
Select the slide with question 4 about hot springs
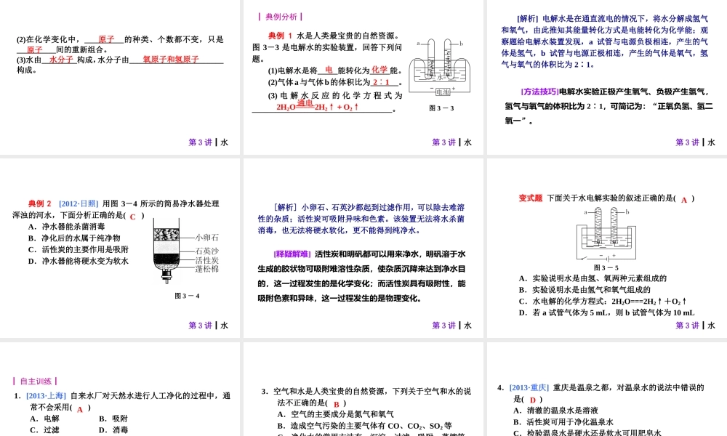(x=607, y=389)
